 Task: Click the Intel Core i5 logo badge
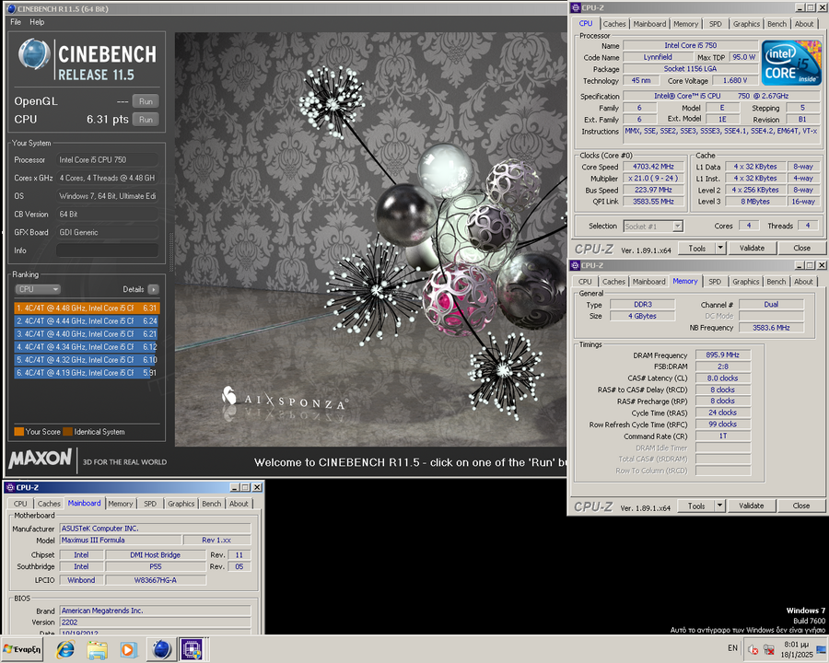[x=791, y=63]
